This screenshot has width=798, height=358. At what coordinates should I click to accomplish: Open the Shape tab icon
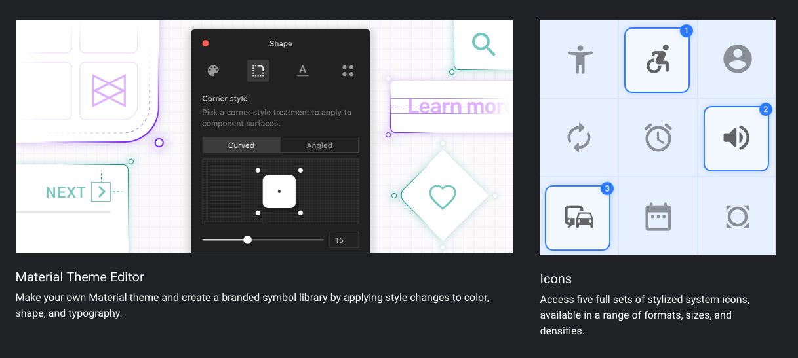tap(258, 71)
